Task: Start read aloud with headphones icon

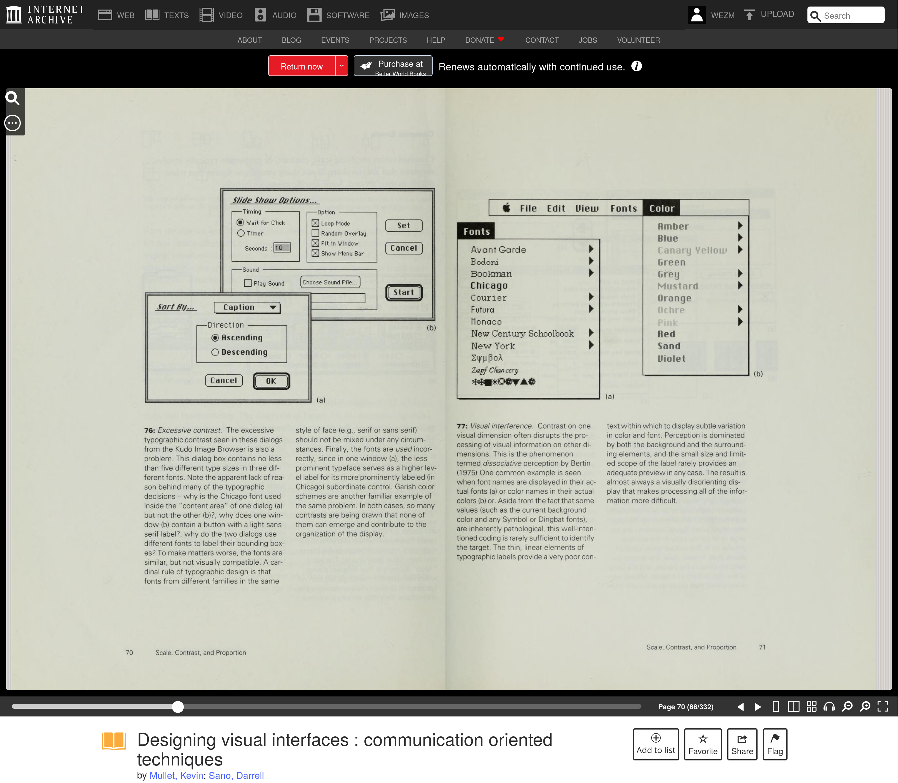Action: click(x=829, y=707)
